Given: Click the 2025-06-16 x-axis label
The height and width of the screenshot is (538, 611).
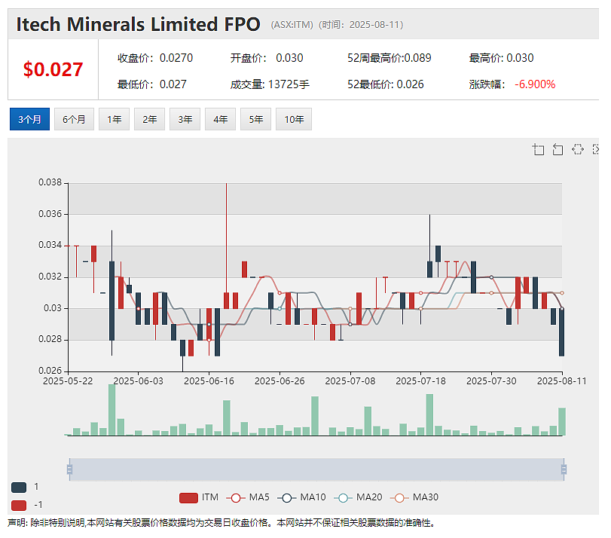Looking at the screenshot, I should click(x=209, y=381).
